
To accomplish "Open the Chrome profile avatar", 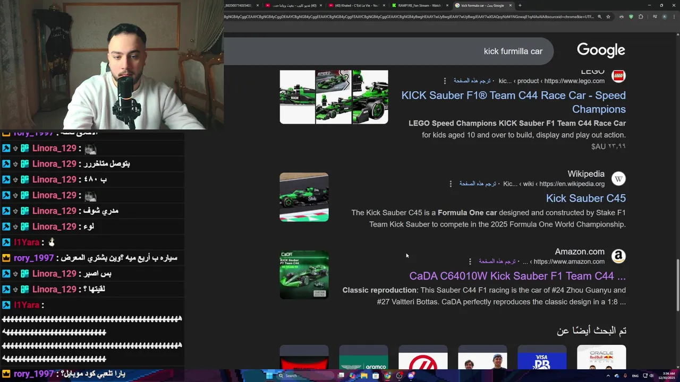I will [x=664, y=17].
